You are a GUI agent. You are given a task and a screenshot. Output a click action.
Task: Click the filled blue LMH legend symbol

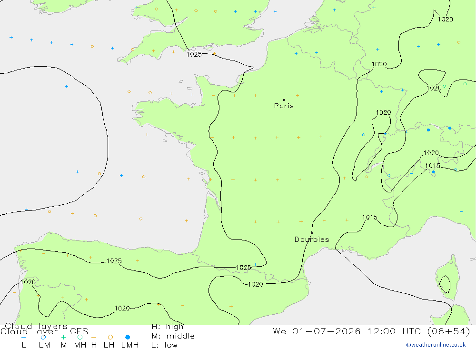[128, 337]
